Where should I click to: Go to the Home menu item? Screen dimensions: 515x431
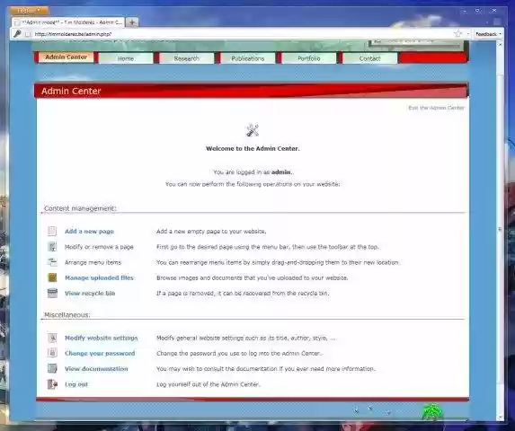[126, 58]
